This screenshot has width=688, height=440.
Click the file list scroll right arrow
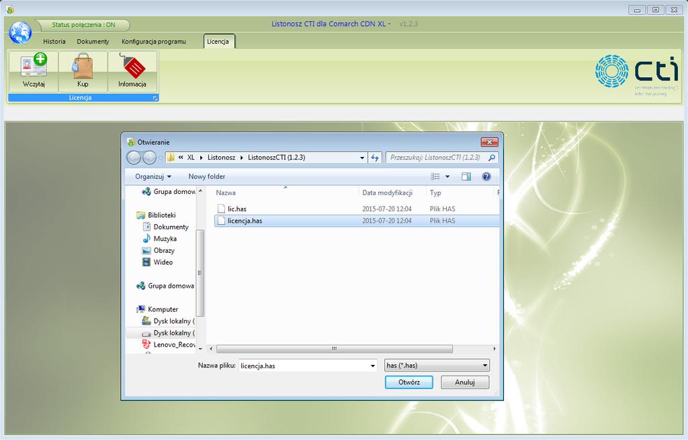(x=494, y=349)
